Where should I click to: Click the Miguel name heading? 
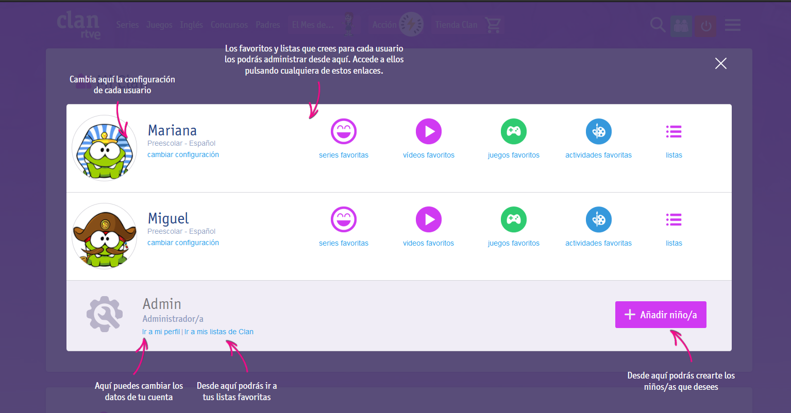coord(169,219)
